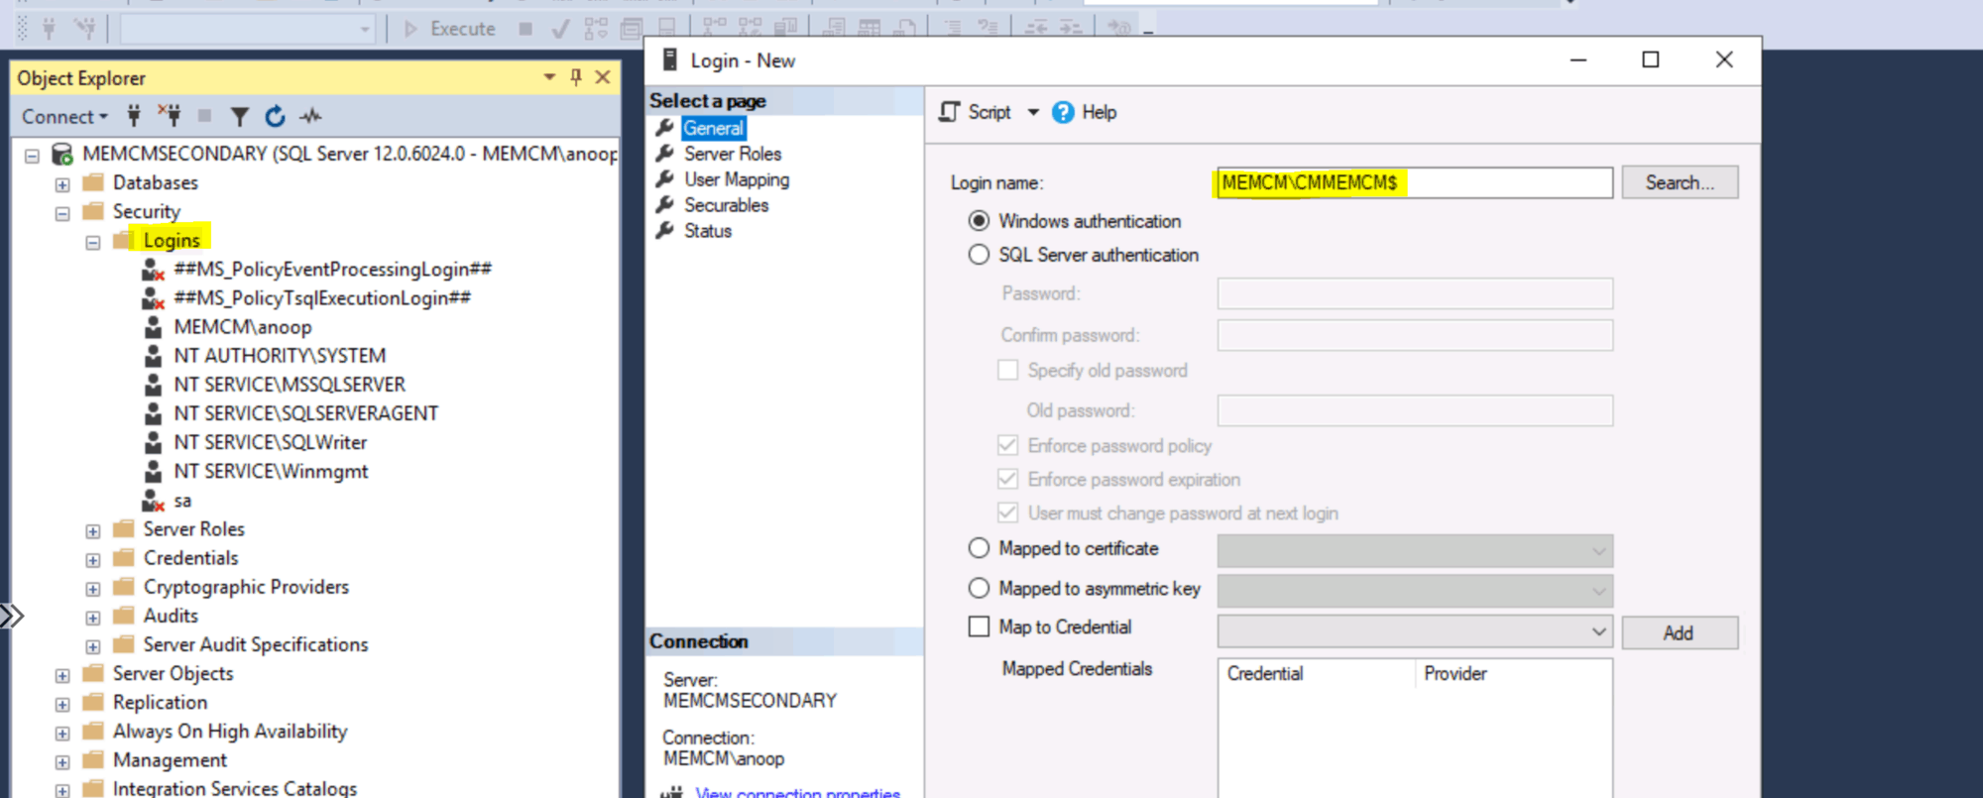This screenshot has height=798, width=1983.
Task: Collapse the Logins folder
Action: pyautogui.click(x=93, y=242)
